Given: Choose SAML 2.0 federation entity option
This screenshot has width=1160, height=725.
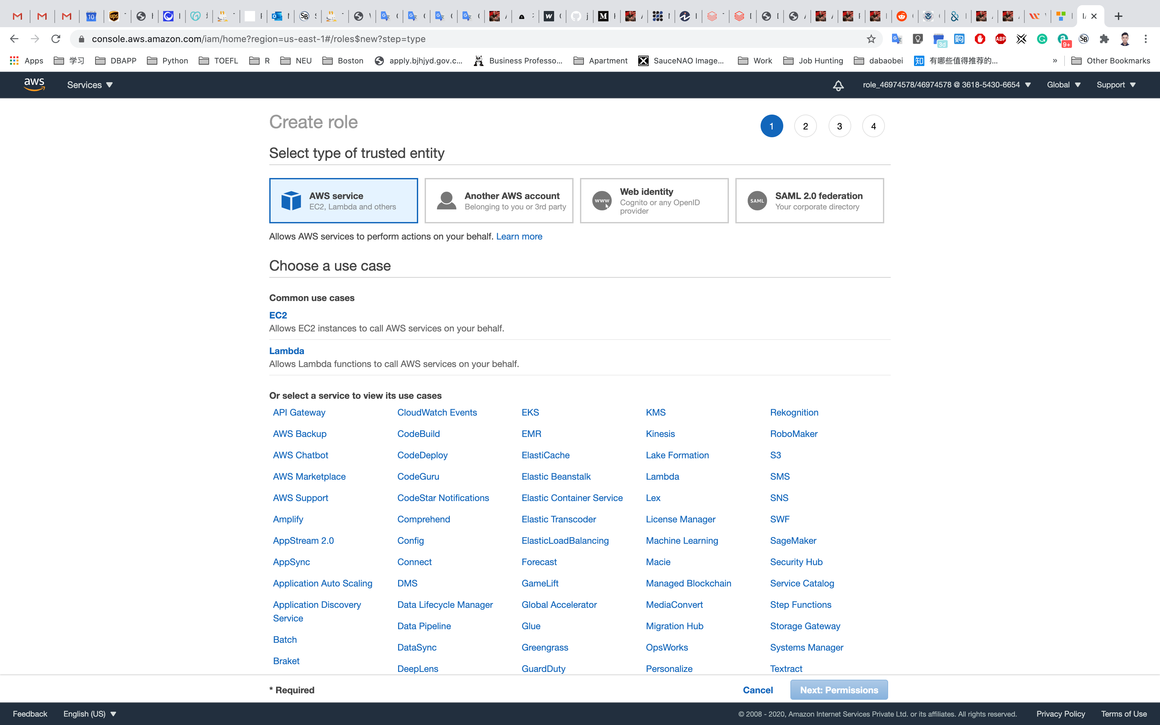Looking at the screenshot, I should pos(809,200).
